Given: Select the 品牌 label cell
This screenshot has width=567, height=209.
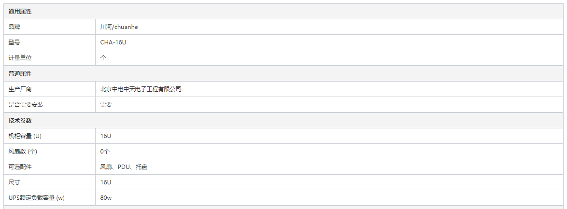Looking at the screenshot, I should coord(50,27).
